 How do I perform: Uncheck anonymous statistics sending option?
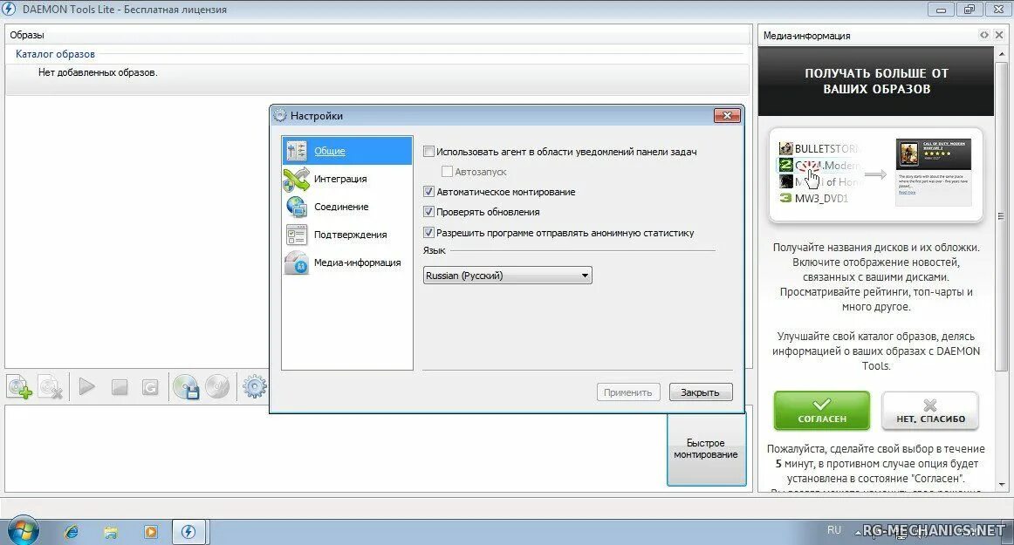[x=428, y=233]
